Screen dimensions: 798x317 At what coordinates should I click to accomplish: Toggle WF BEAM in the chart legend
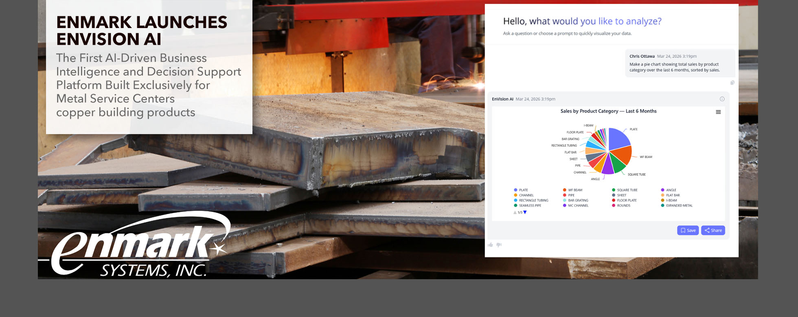click(x=572, y=190)
